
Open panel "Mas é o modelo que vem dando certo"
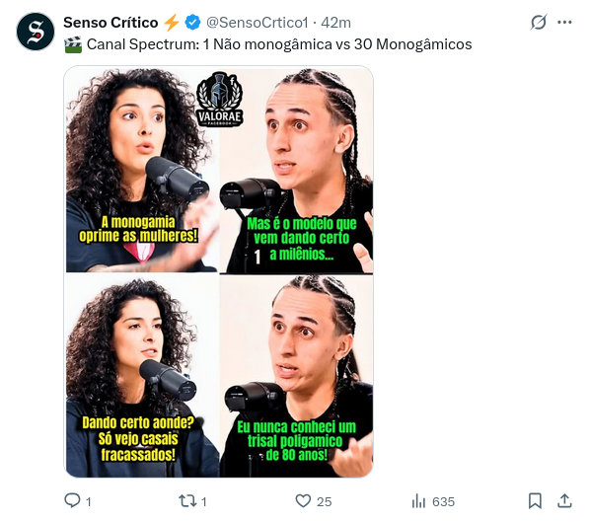[297, 171]
